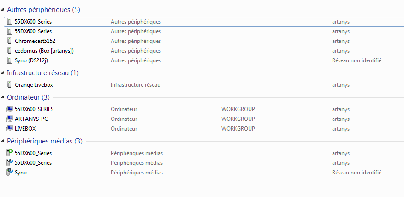Click the 55DX600_SERIES computer icon

(x=9, y=109)
